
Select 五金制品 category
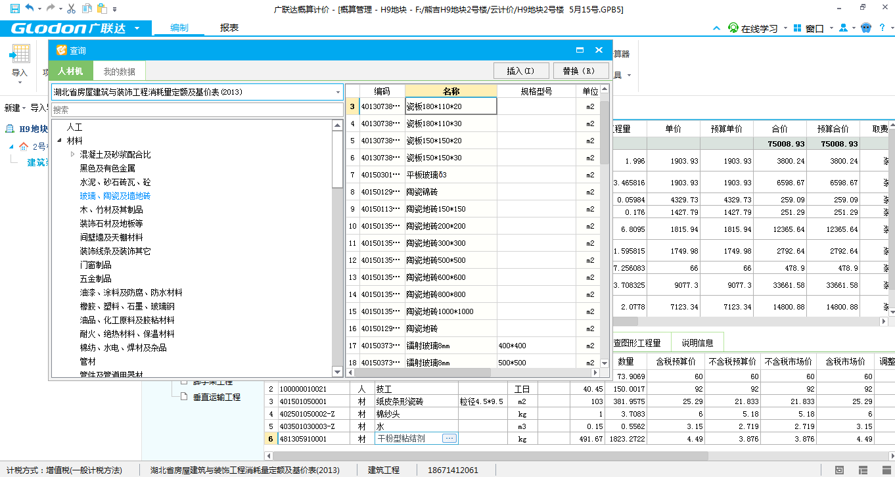pyautogui.click(x=95, y=279)
